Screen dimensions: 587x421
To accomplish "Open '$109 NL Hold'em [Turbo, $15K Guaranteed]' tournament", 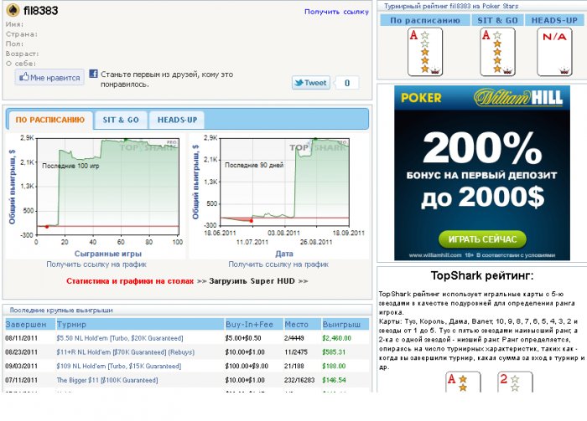I will pyautogui.click(x=119, y=366).
